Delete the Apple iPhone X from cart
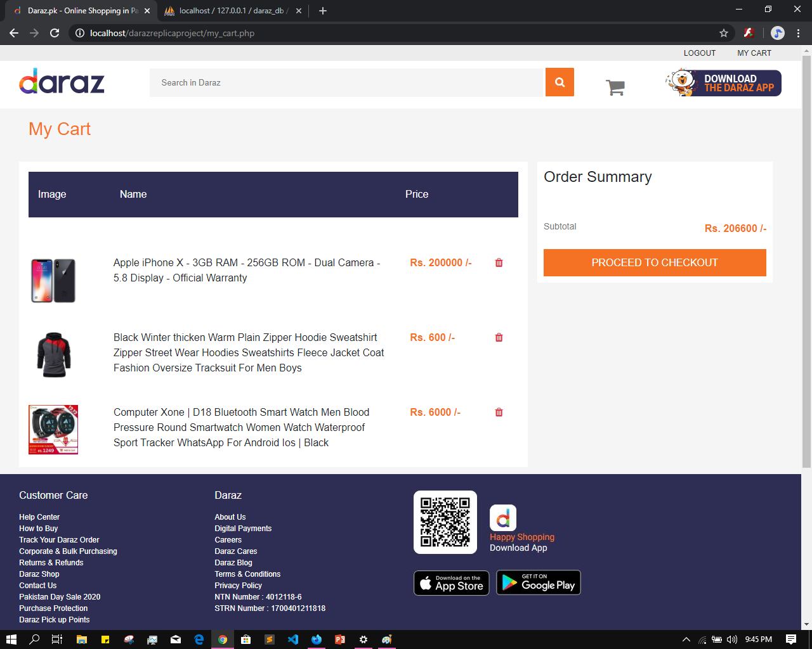The image size is (812, 649). [x=499, y=262]
